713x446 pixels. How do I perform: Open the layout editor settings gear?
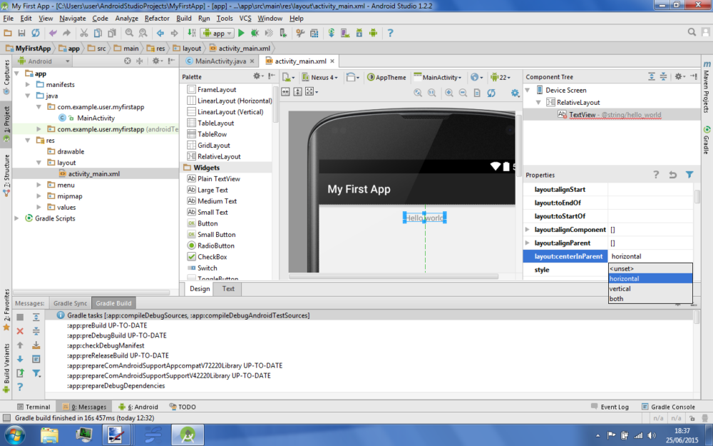[515, 92]
